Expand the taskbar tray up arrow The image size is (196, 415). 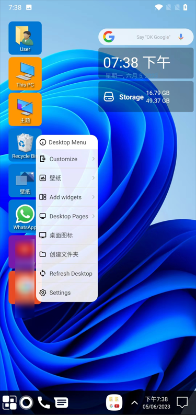pyautogui.click(x=134, y=403)
